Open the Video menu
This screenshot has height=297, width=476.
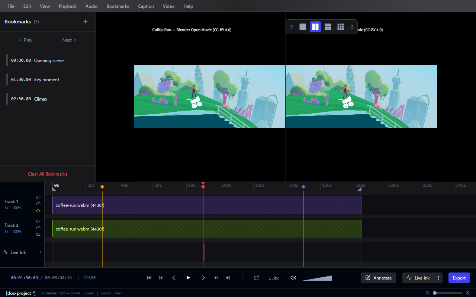(x=168, y=6)
